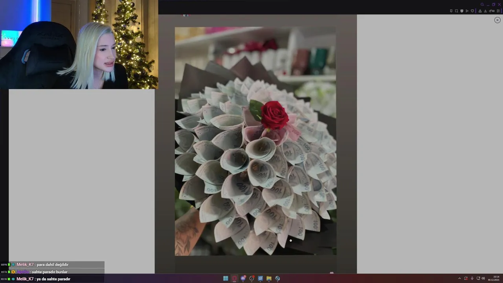The image size is (503, 283).
Task: Click the Opera GX taskbar icon
Action: (x=234, y=278)
